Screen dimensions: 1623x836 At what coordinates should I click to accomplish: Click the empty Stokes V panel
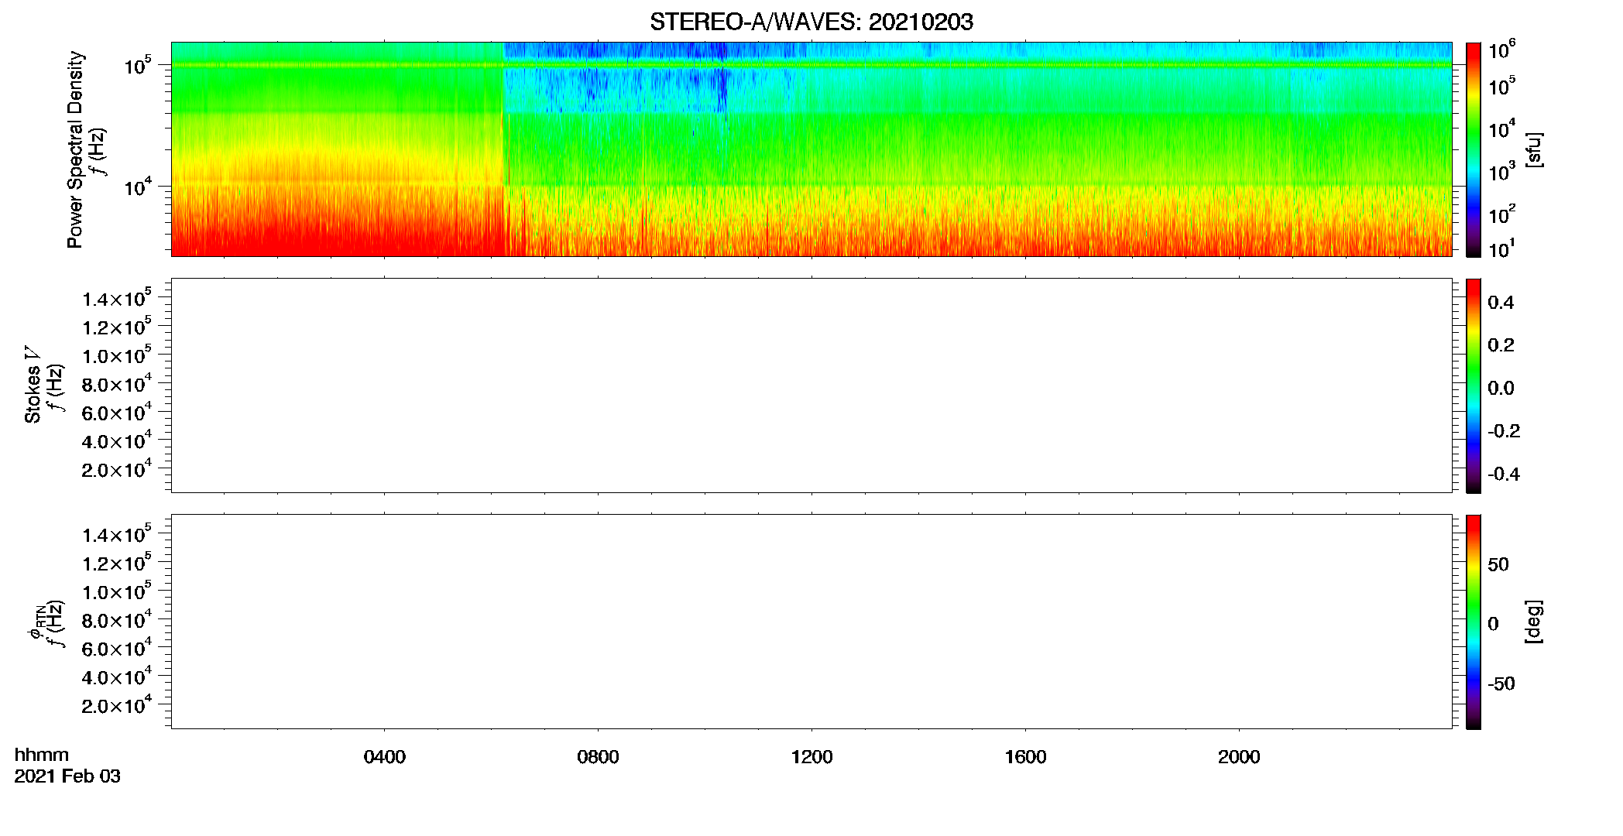click(811, 385)
